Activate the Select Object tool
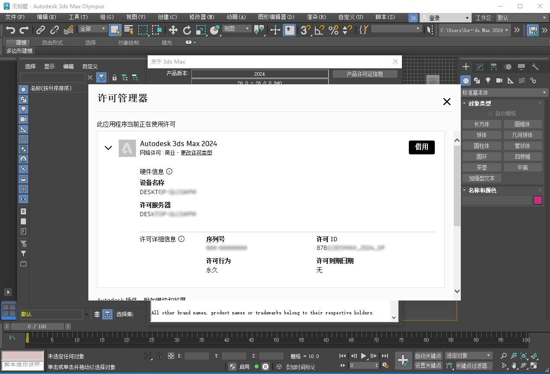This screenshot has width=550, height=374. 115,30
